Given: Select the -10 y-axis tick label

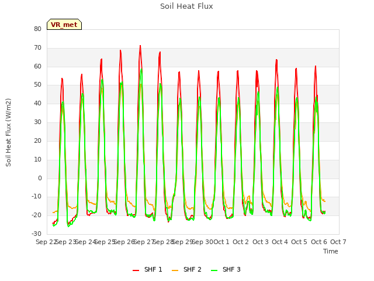Looking at the screenshot, I should [x=36, y=197].
